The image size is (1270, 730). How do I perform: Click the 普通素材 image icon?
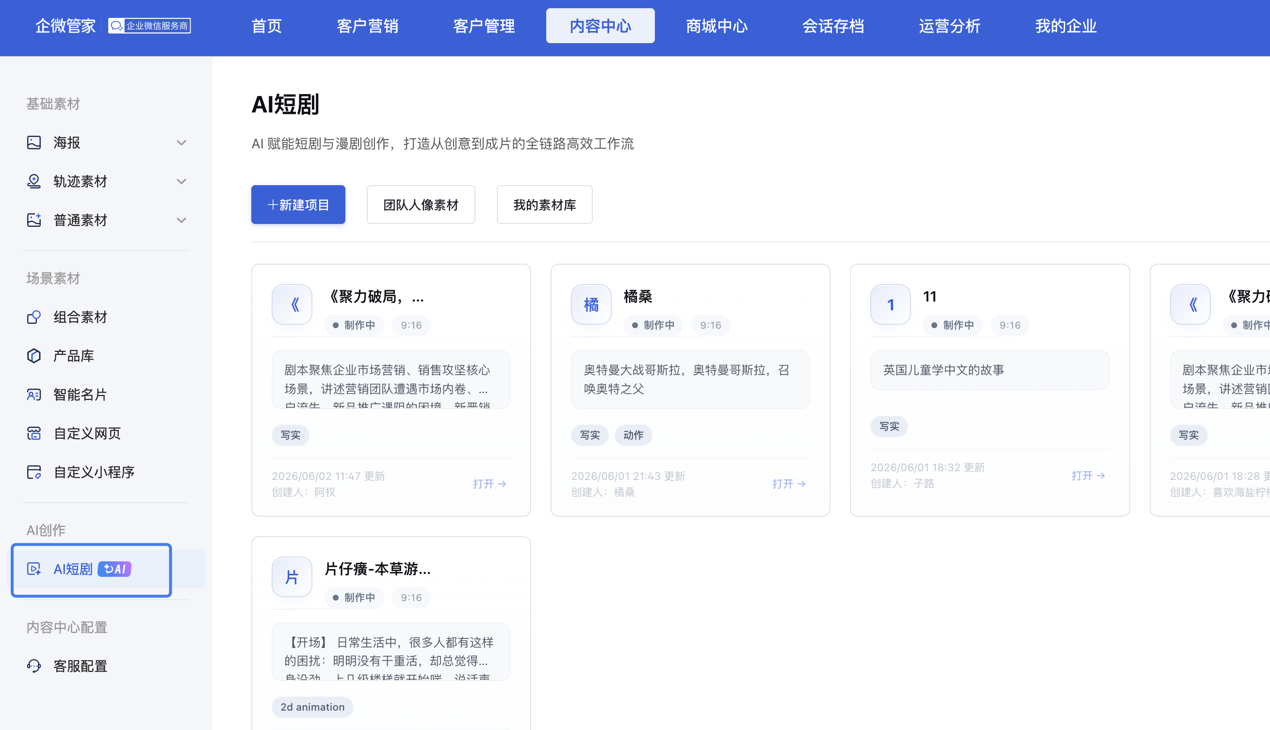pyautogui.click(x=33, y=220)
